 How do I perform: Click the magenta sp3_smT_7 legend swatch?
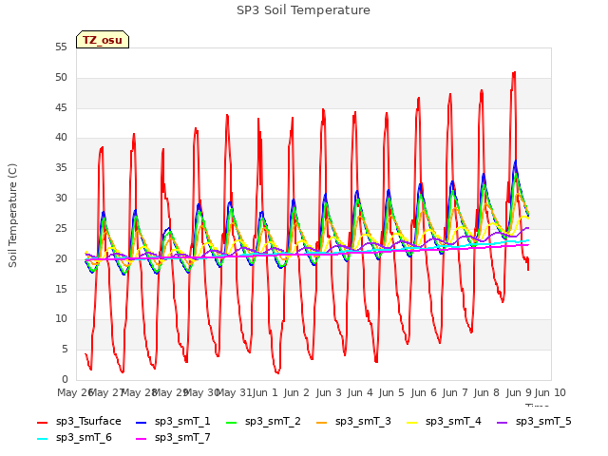(x=142, y=439)
